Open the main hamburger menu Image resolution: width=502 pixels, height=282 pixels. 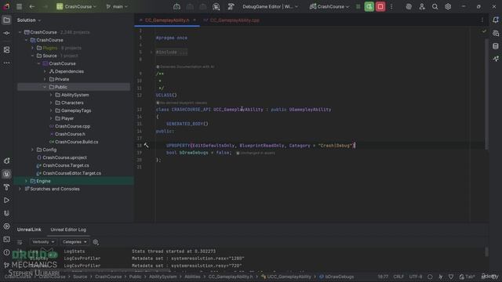click(x=19, y=6)
